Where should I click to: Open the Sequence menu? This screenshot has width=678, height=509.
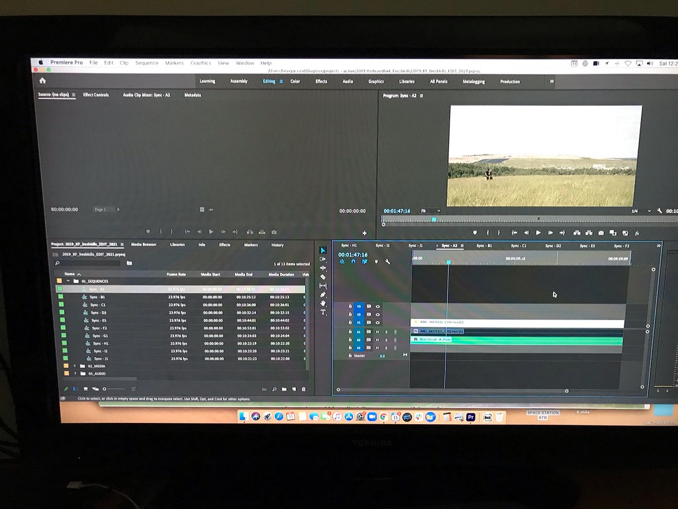[x=146, y=63]
